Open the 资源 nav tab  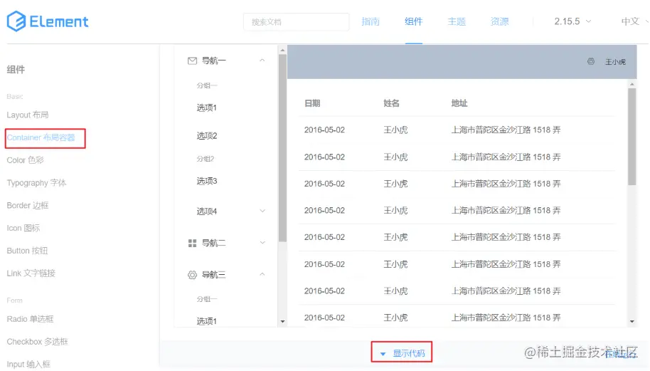coord(499,21)
